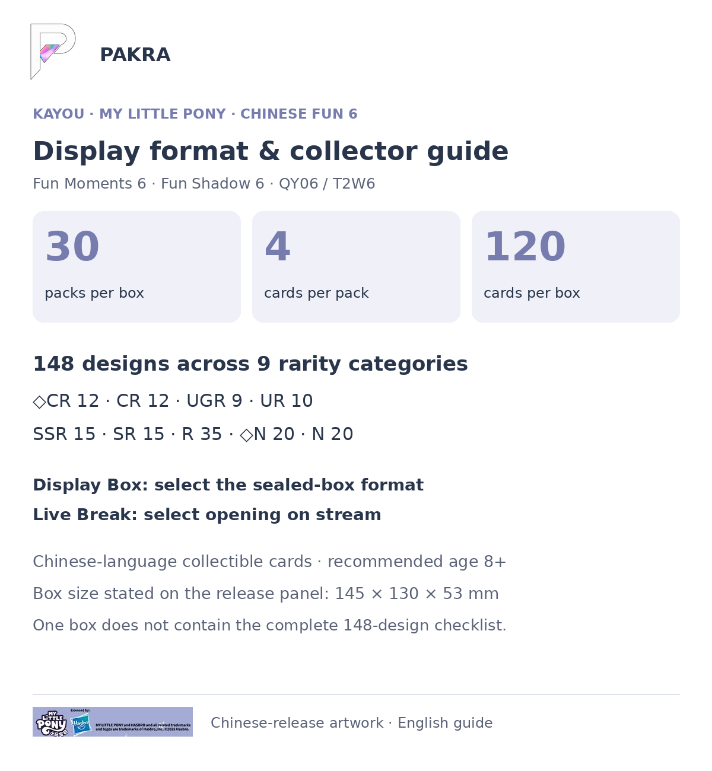Image resolution: width=712 pixels, height=771 pixels.
Task: Click the 'cards per pack' label
Action: click(316, 293)
